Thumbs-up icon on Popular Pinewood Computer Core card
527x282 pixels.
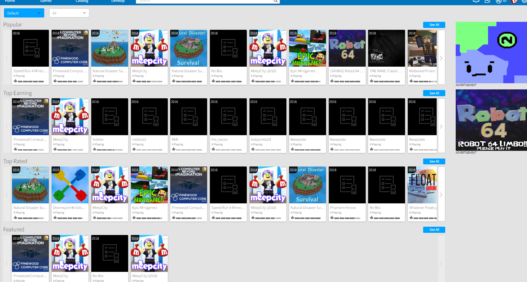click(55, 81)
